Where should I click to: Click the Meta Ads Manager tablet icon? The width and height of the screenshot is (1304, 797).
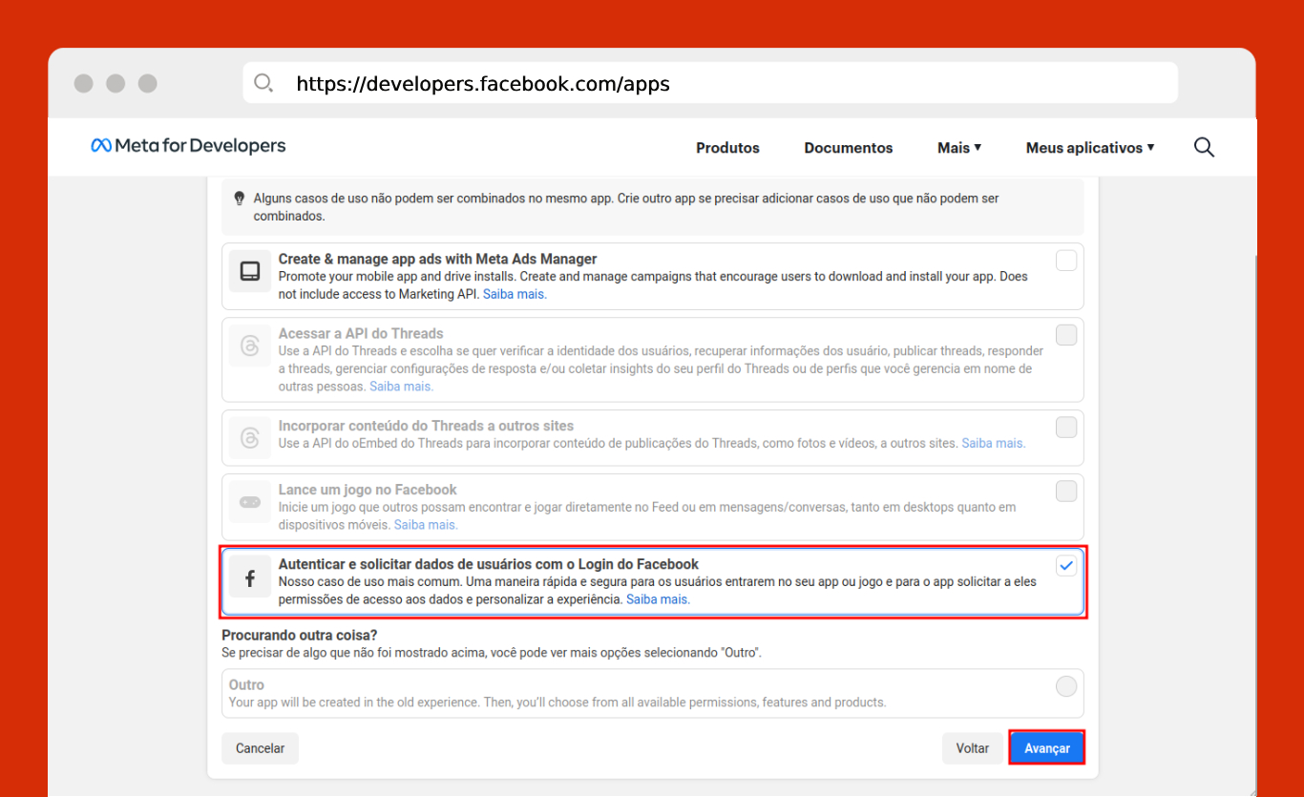[x=250, y=271]
